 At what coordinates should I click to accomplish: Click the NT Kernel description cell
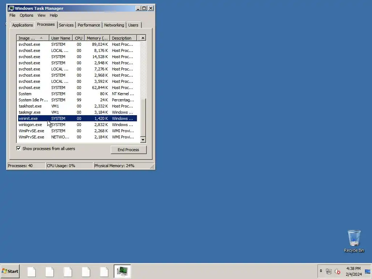tap(123, 94)
